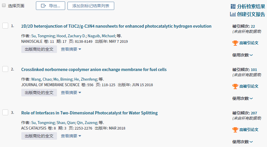The height and width of the screenshot is (147, 267).
Task: Check the box for result 1
Action: click(x=5, y=26)
